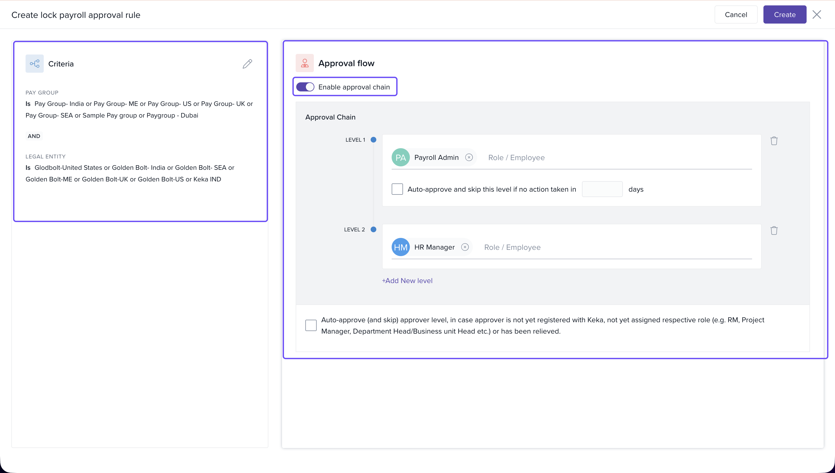
Task: Toggle Enable approval chain switch
Action: 305,87
